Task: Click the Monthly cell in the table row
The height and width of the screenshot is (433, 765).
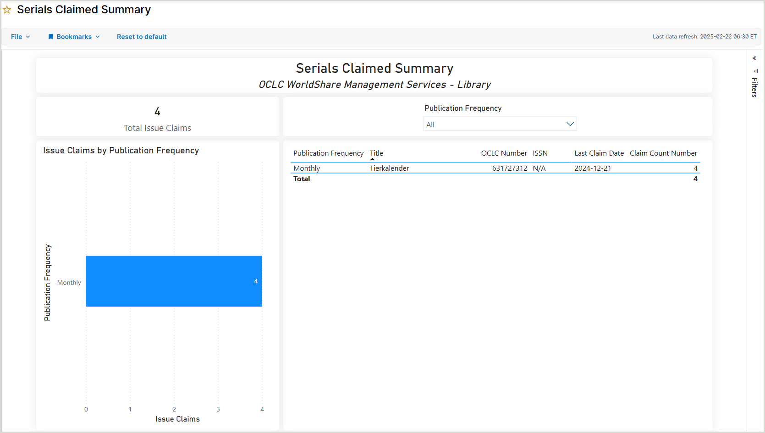Action: 307,168
